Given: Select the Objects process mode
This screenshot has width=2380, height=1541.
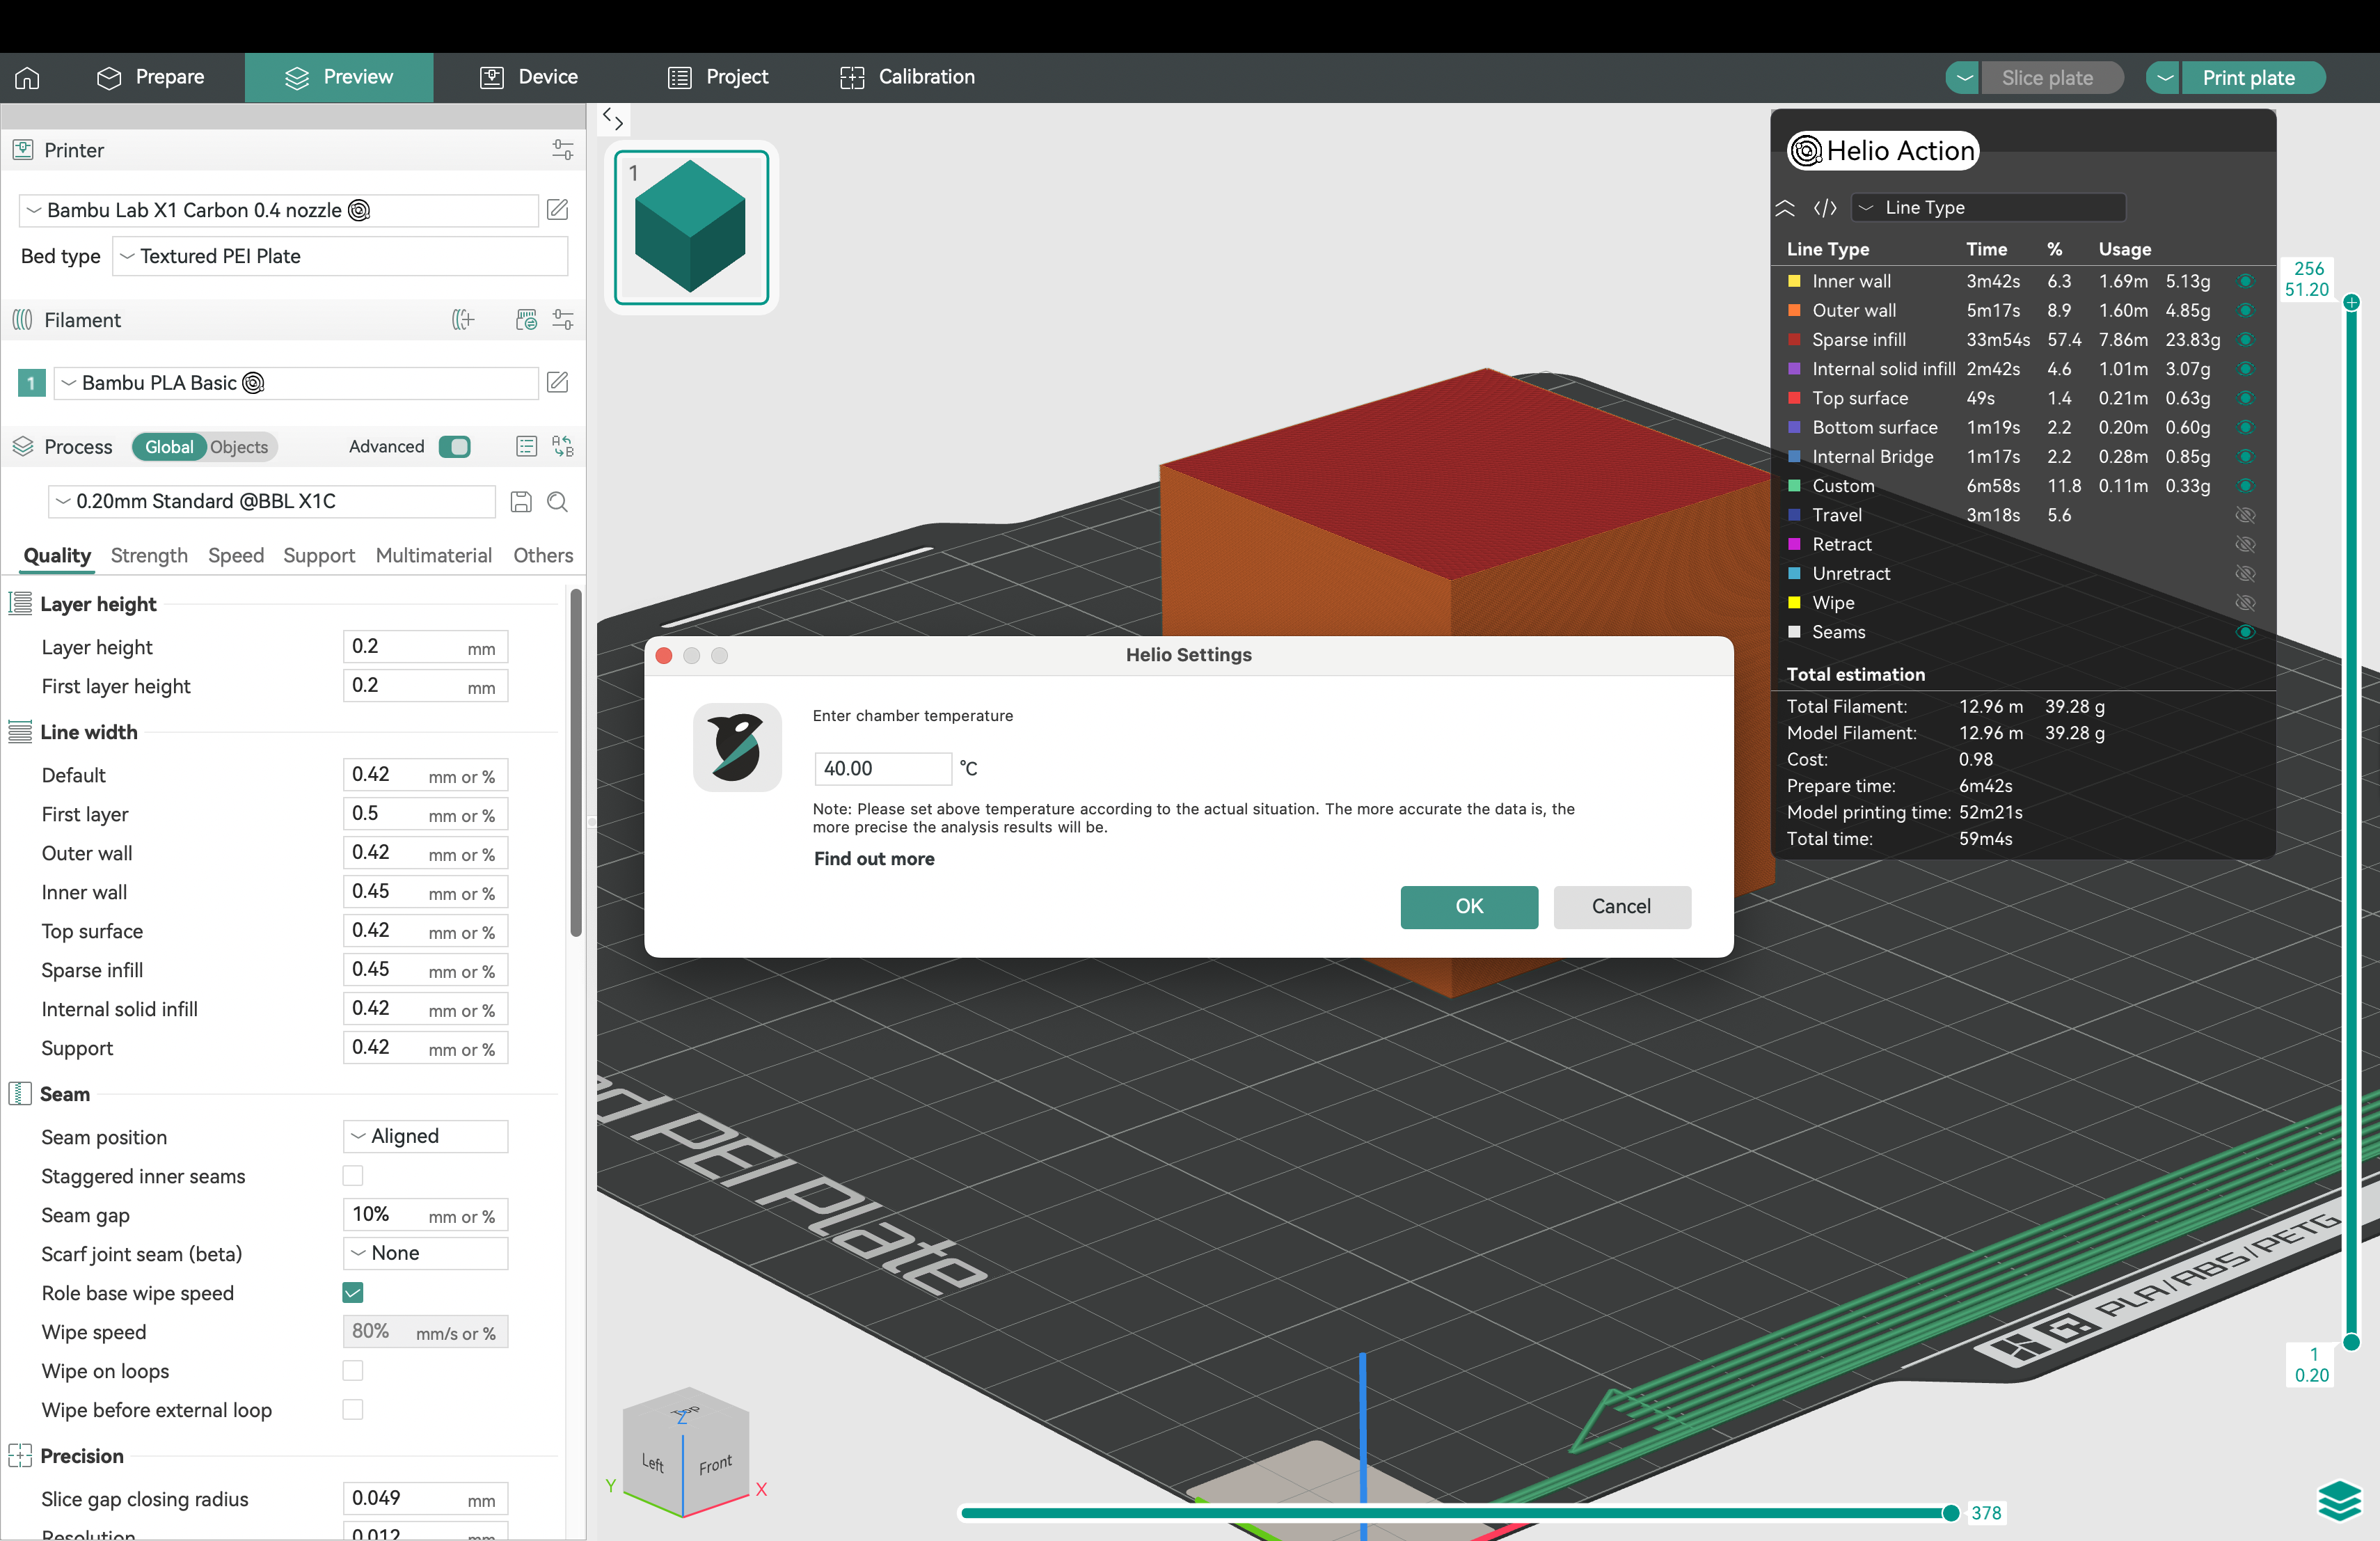Looking at the screenshot, I should pos(239,447).
